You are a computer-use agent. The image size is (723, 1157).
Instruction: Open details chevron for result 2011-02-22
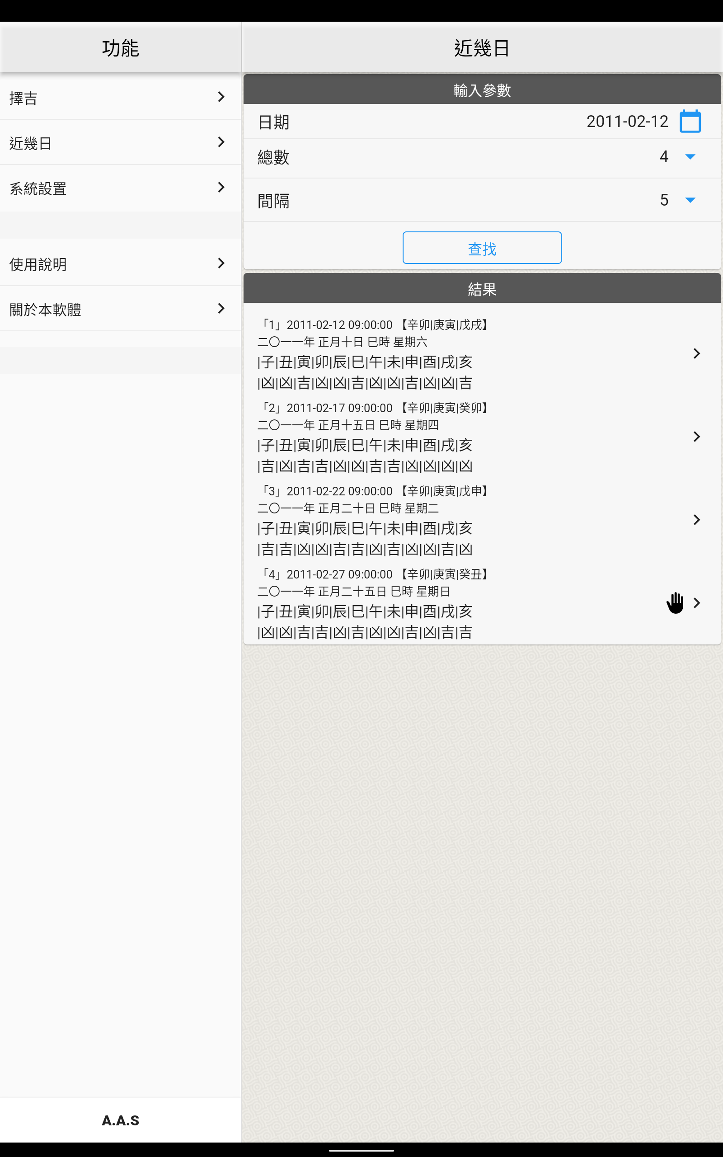697,520
